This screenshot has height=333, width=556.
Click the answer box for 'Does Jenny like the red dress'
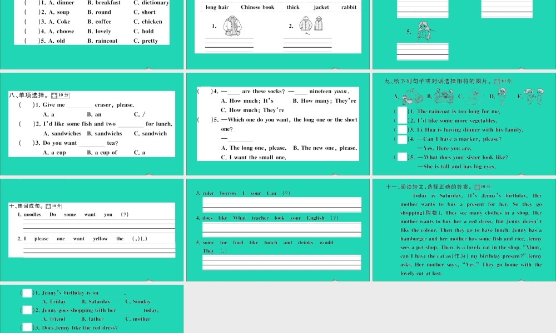tap(27, 327)
